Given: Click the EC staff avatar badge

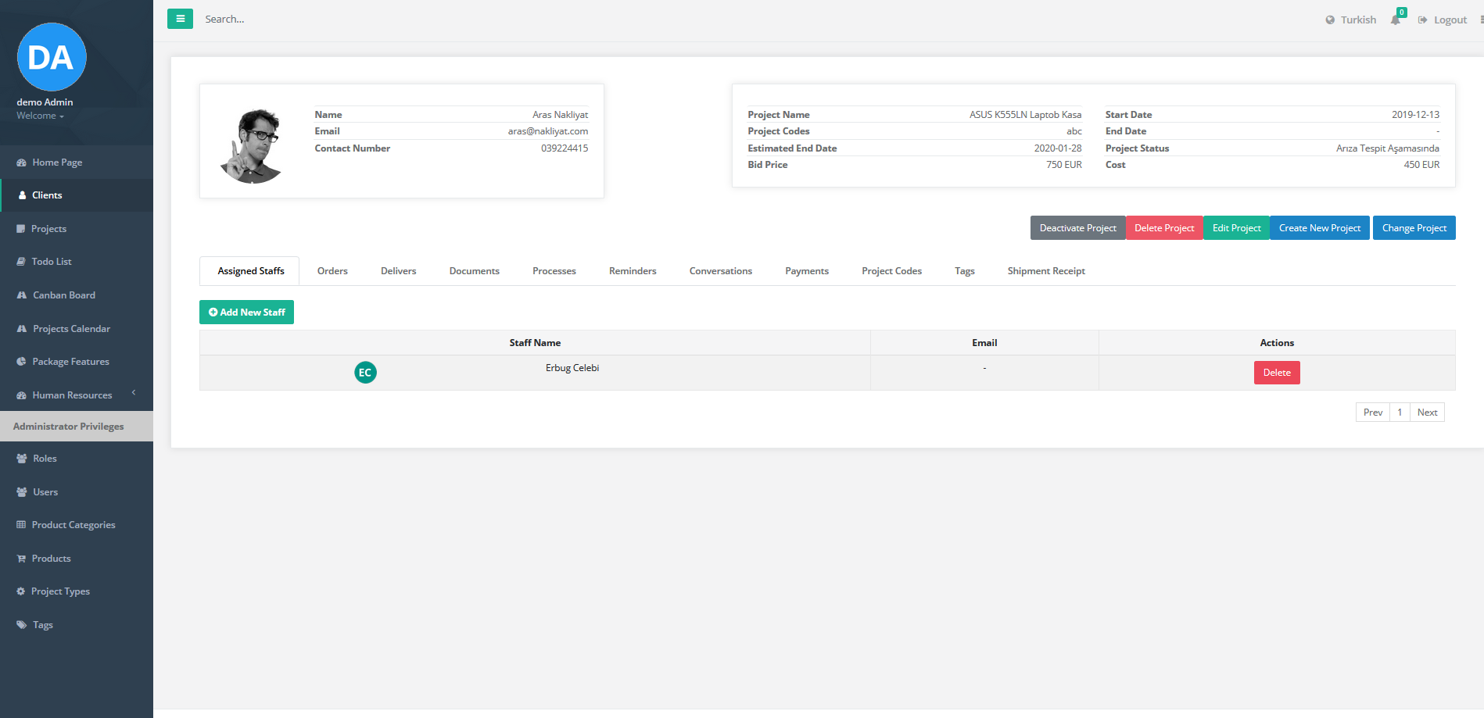Looking at the screenshot, I should click(x=365, y=373).
